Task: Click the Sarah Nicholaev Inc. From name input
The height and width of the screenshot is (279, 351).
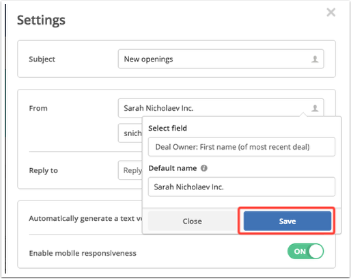Action: [221, 108]
